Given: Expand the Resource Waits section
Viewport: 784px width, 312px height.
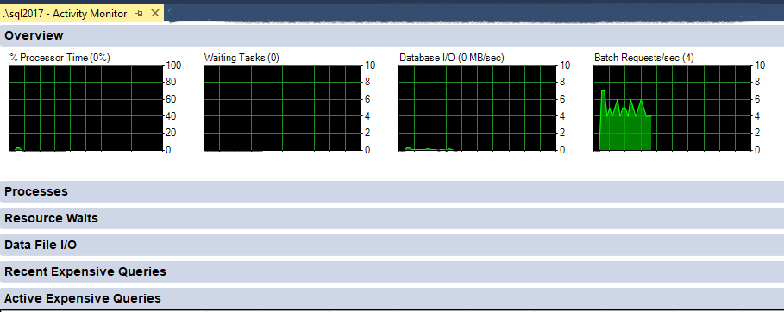Looking at the screenshot, I should 392,219.
